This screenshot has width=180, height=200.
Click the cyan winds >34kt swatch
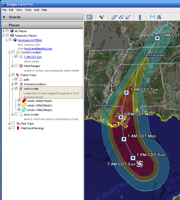click(24, 110)
